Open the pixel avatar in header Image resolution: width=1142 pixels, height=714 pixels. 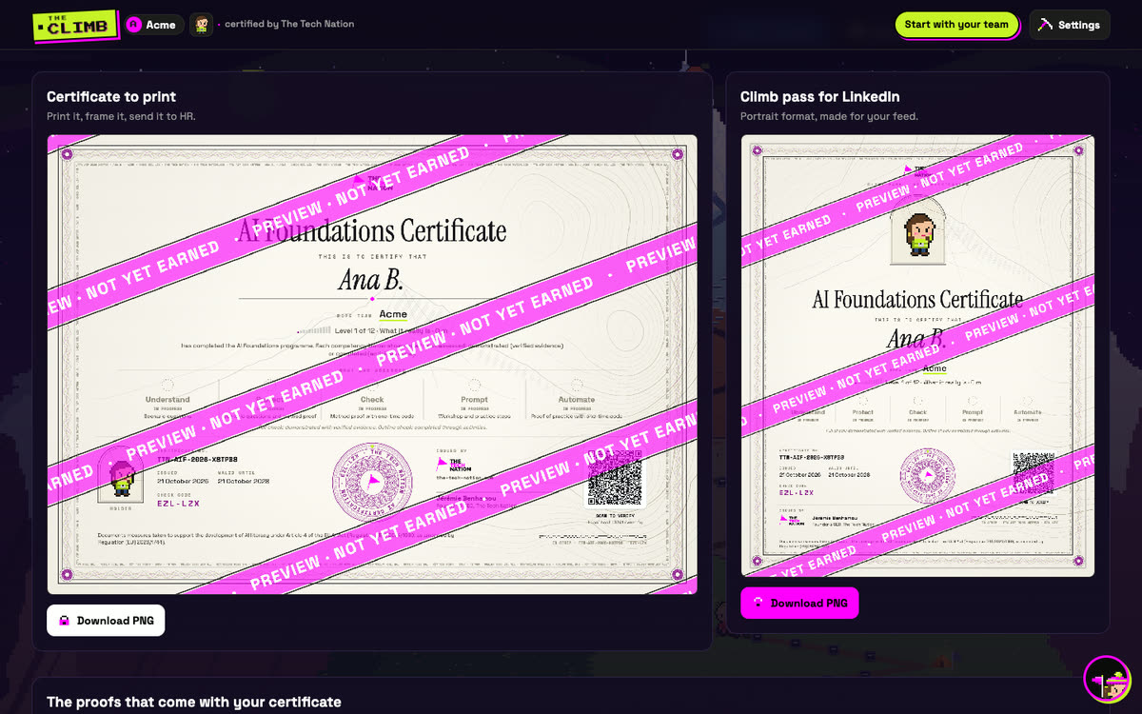pyautogui.click(x=201, y=25)
